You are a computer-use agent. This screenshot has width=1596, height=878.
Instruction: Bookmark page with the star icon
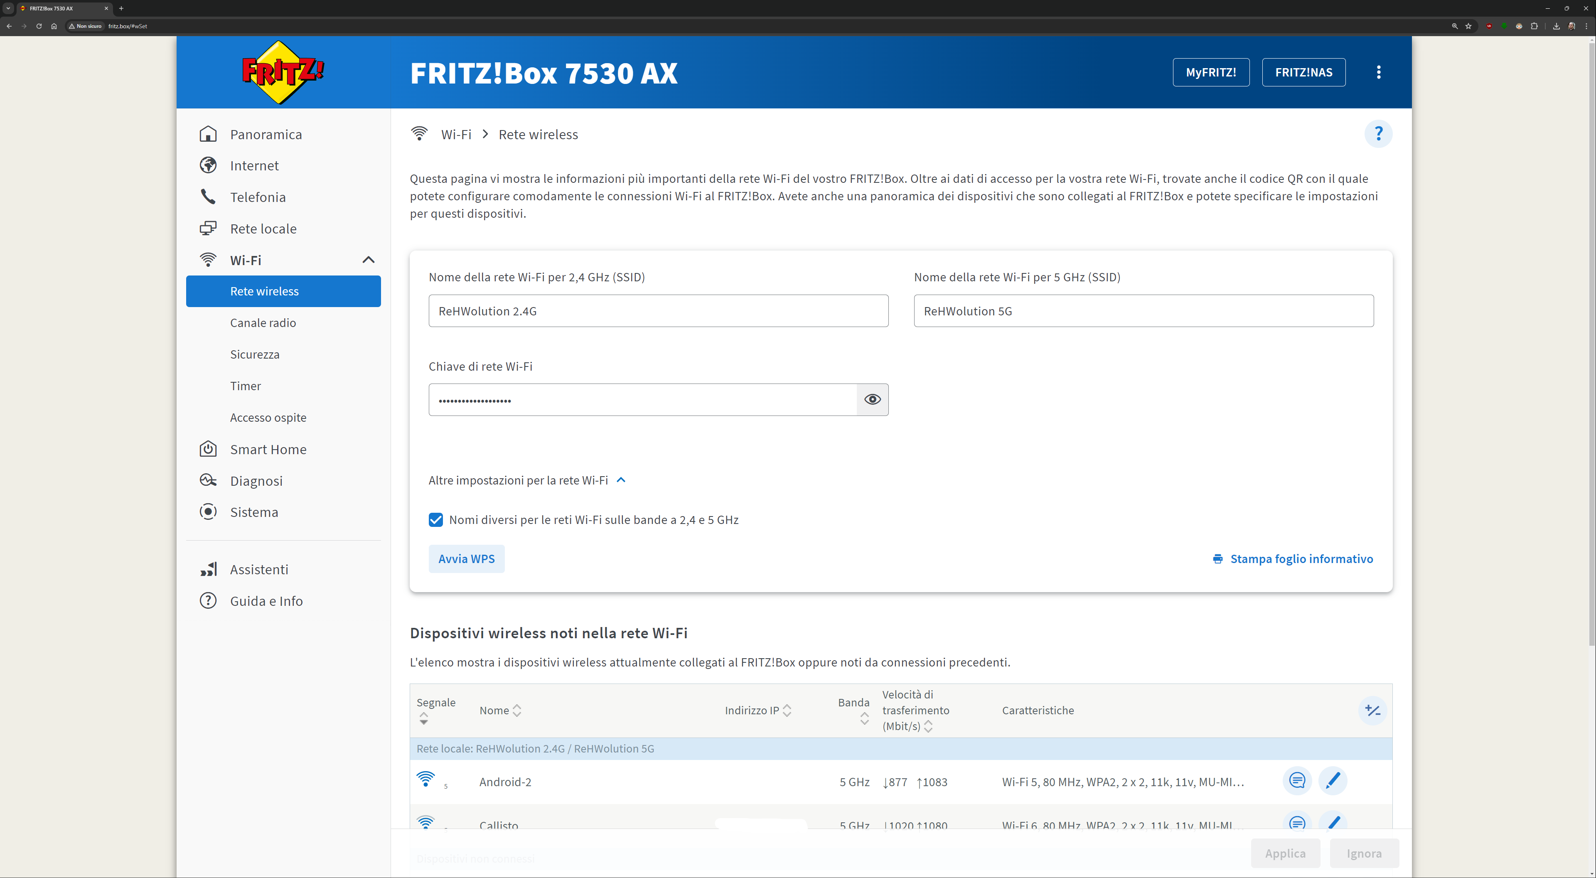pyautogui.click(x=1468, y=26)
